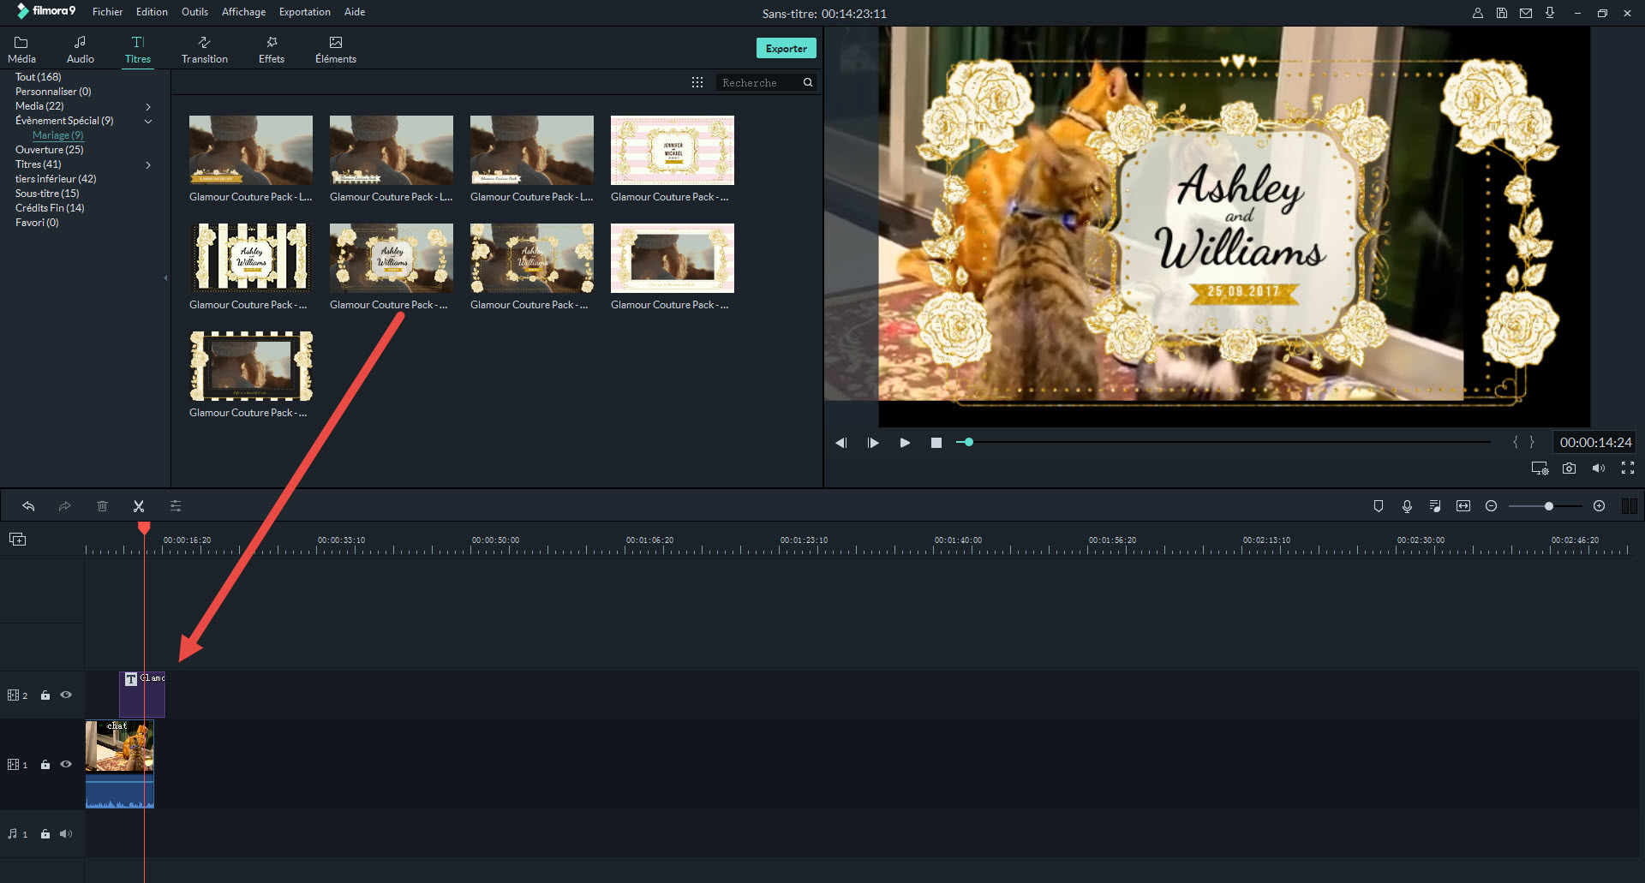Open the Outils menu

click(x=194, y=12)
